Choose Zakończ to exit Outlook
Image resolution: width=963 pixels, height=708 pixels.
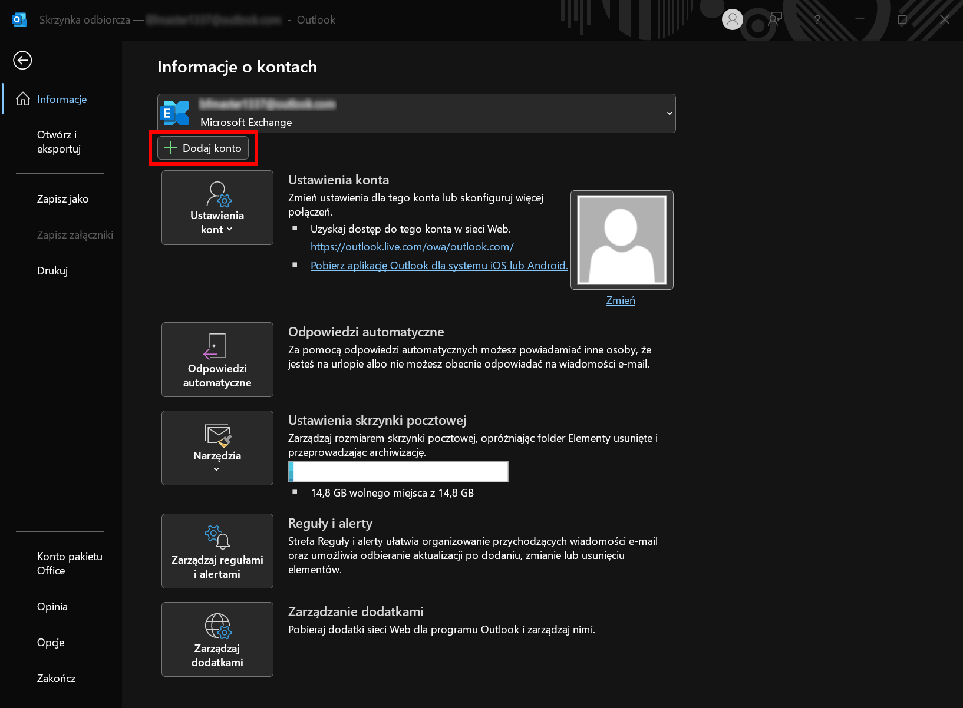(x=57, y=679)
